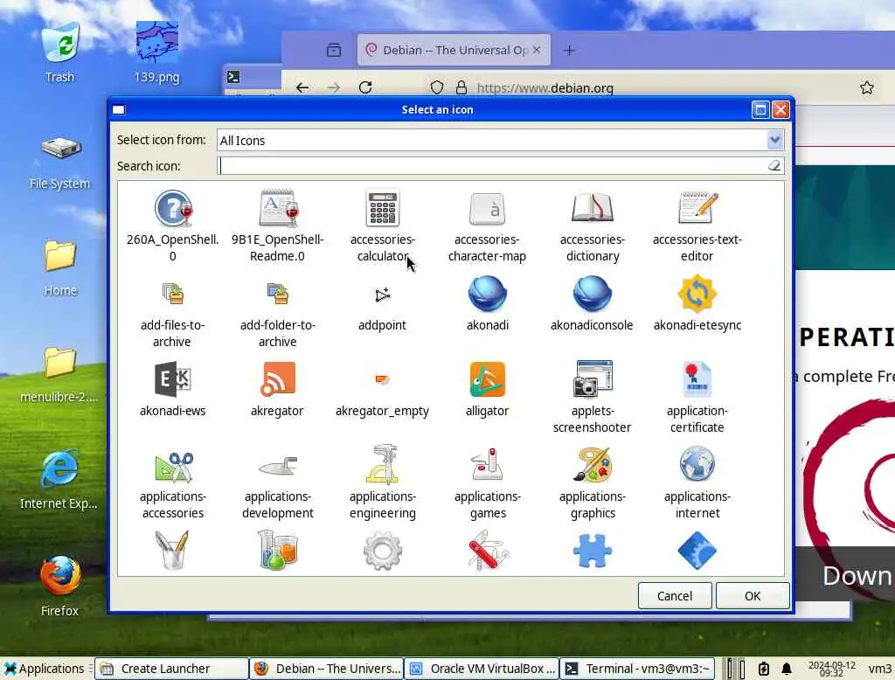Select the pencil cup icon in last row

[172, 551]
